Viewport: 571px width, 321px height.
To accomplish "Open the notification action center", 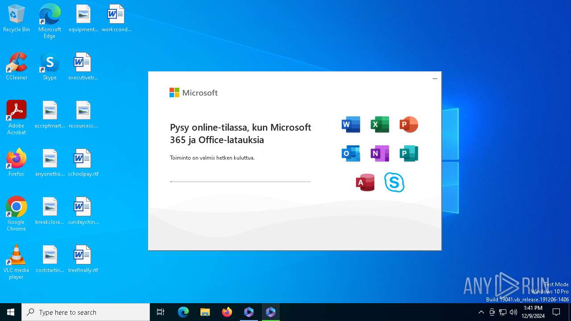I will click(x=556, y=312).
